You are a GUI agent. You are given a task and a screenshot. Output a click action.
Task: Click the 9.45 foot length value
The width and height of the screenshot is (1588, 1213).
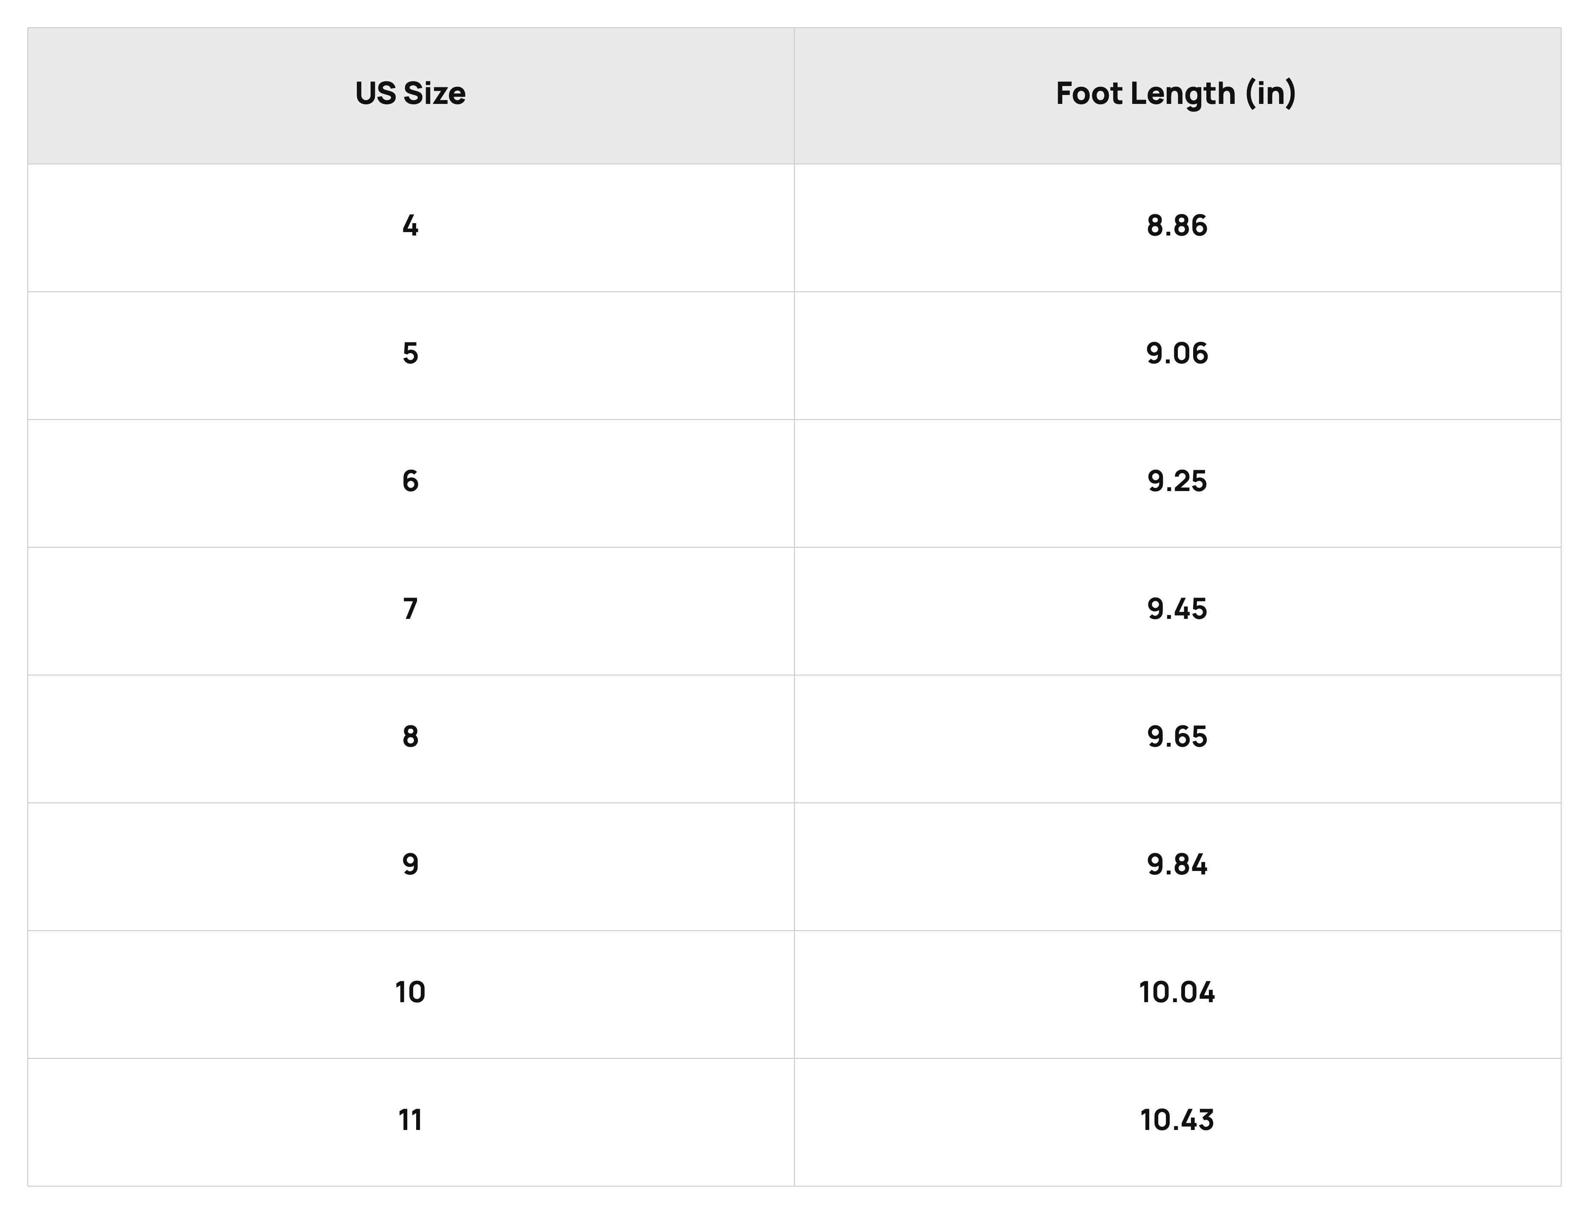[x=1177, y=609]
